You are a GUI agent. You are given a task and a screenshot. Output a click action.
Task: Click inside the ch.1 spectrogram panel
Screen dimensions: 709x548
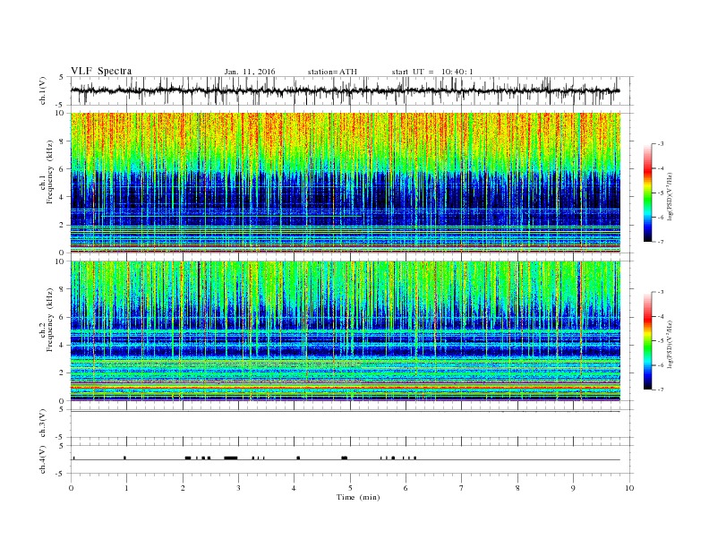pos(346,183)
